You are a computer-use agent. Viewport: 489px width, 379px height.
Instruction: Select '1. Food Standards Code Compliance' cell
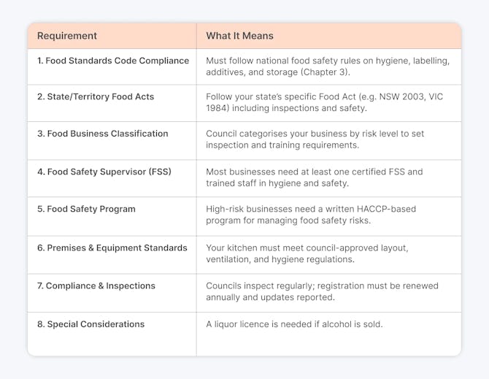pos(113,61)
